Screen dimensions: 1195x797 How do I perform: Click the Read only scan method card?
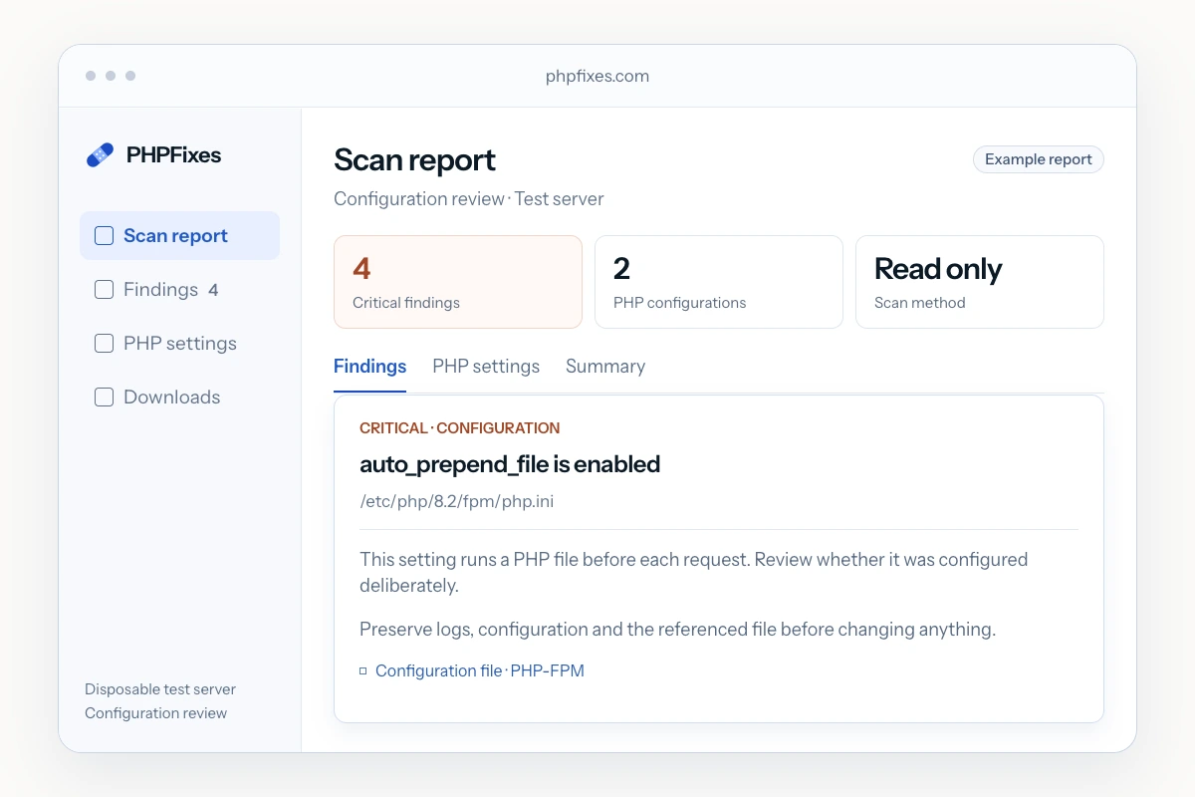pos(980,282)
